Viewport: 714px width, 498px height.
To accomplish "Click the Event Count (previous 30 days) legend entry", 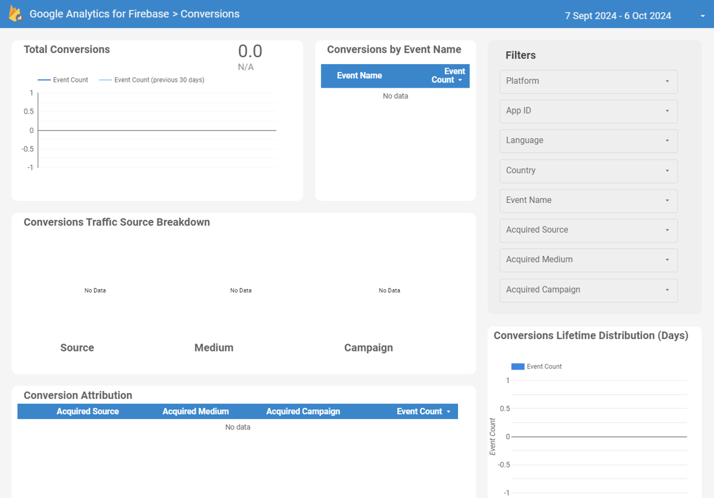I will (x=152, y=80).
